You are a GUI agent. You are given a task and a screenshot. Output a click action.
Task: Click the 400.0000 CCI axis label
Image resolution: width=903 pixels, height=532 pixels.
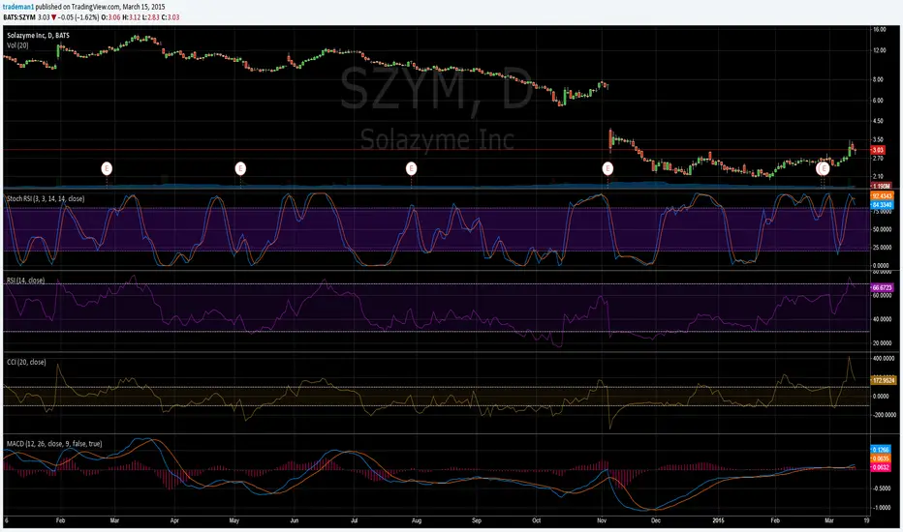point(884,358)
